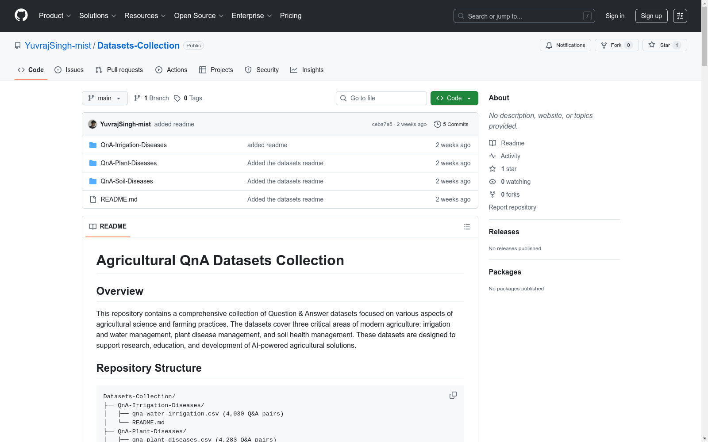Click the Sign up button
The image size is (708, 442).
click(x=651, y=16)
